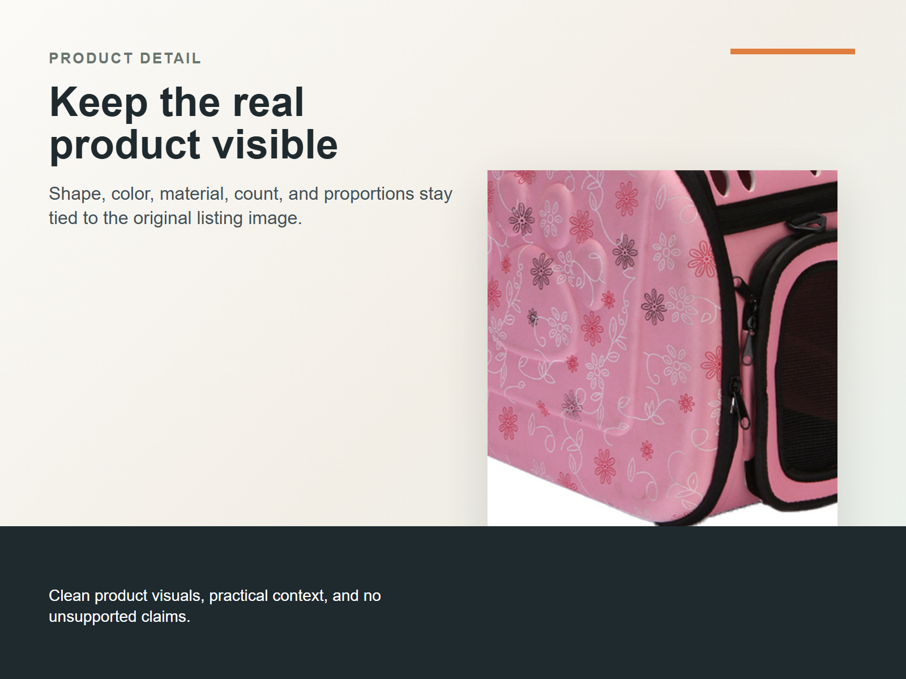This screenshot has height=679, width=906.
Task: Click the word 'proportions' in description
Action: pyautogui.click(x=369, y=194)
